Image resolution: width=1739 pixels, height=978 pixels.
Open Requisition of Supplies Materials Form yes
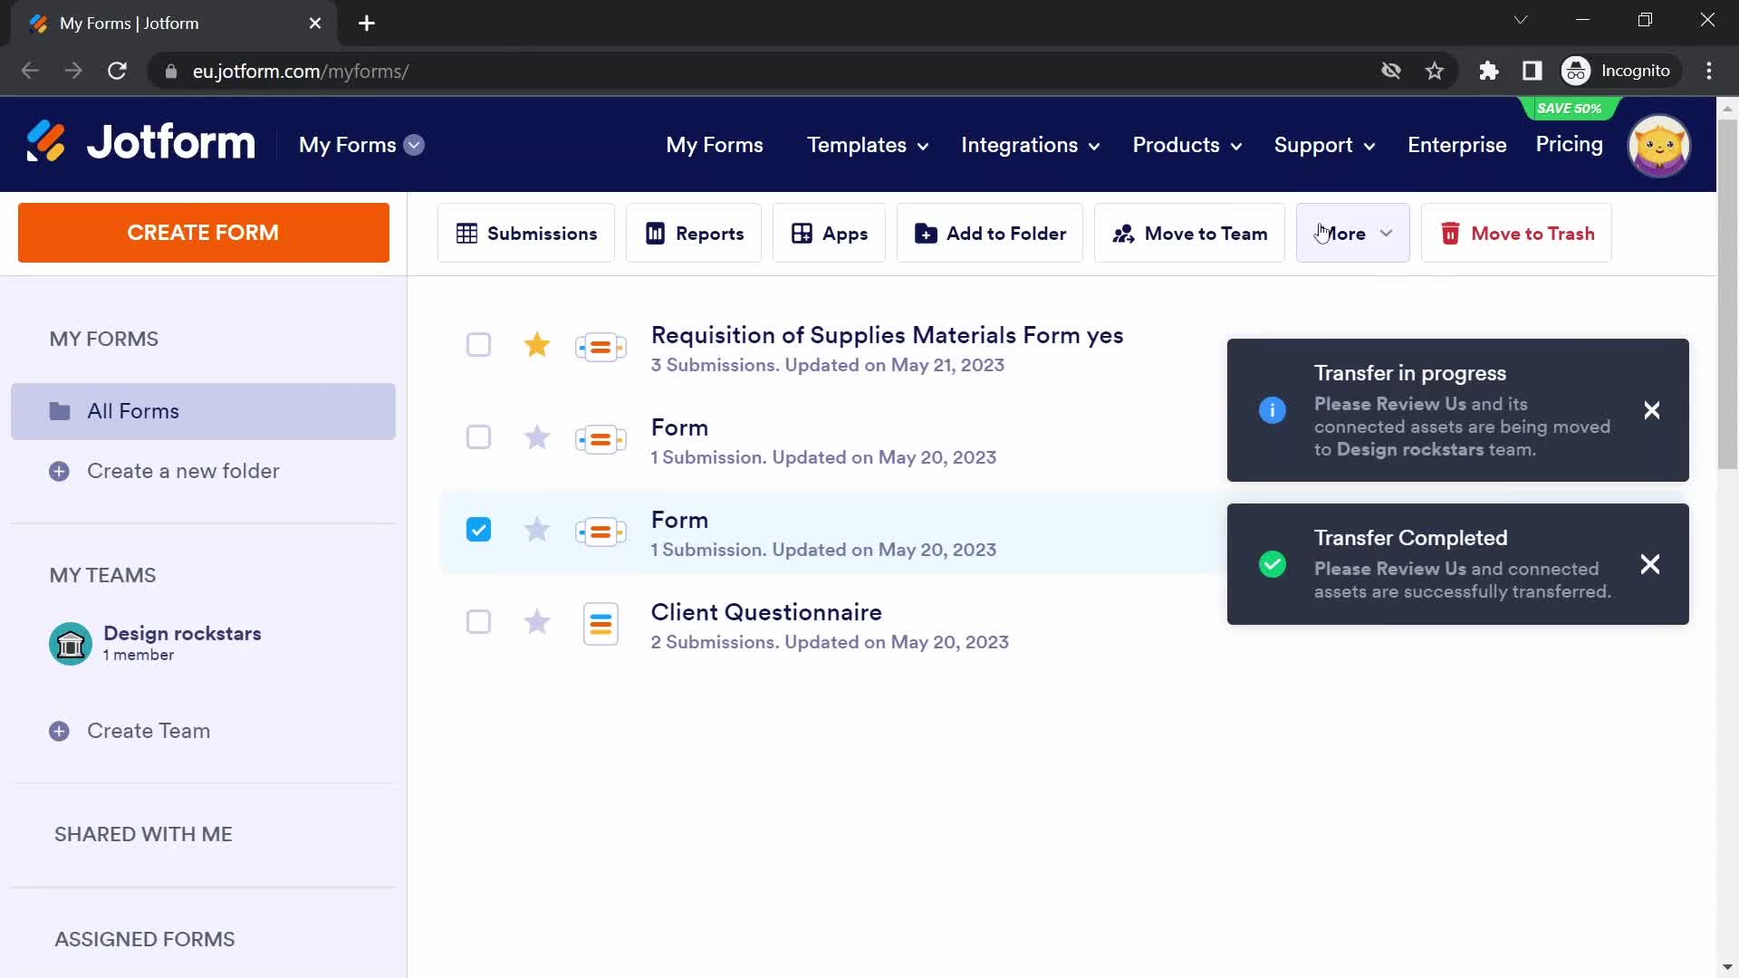887,336
